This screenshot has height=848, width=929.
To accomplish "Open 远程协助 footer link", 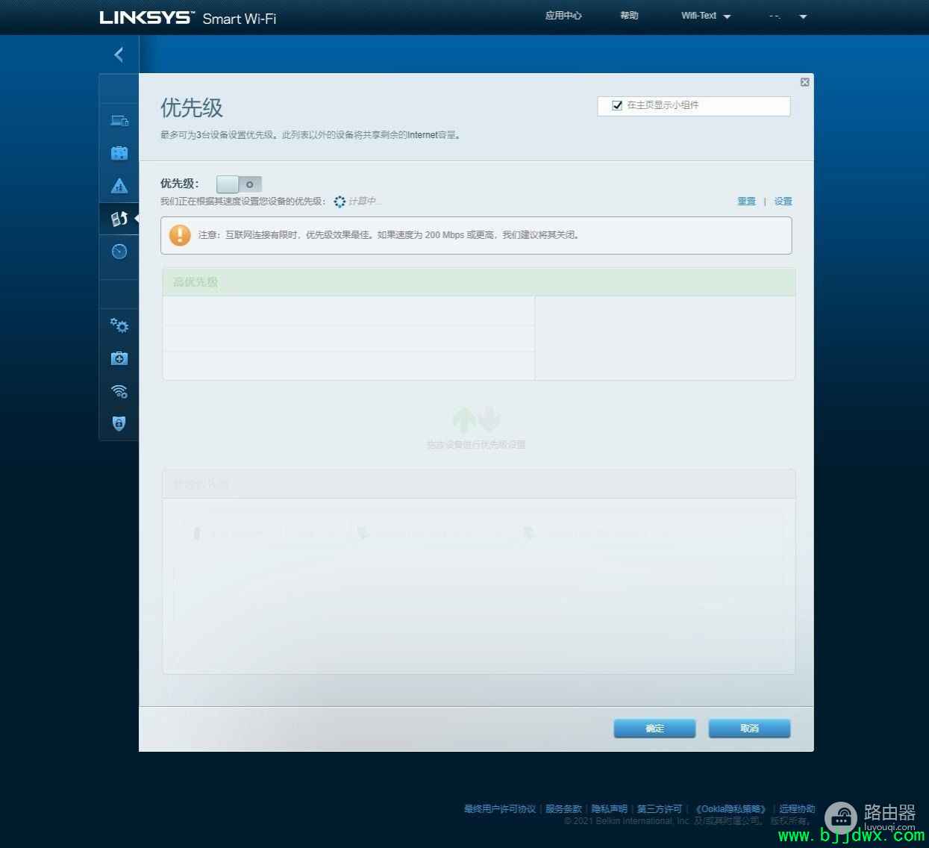I will tap(797, 809).
